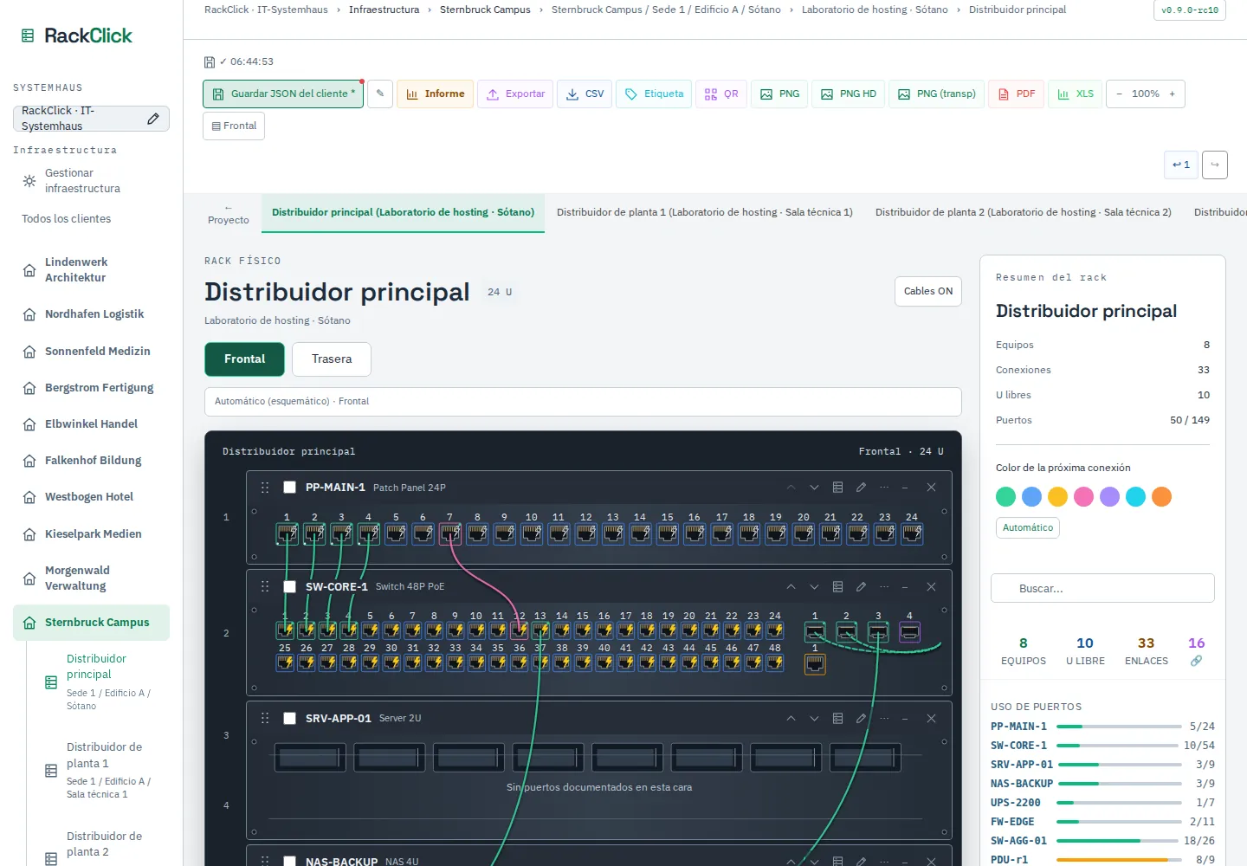This screenshot has height=866, width=1247.
Task: Pick the pink connection color swatch
Action: click(x=1083, y=496)
